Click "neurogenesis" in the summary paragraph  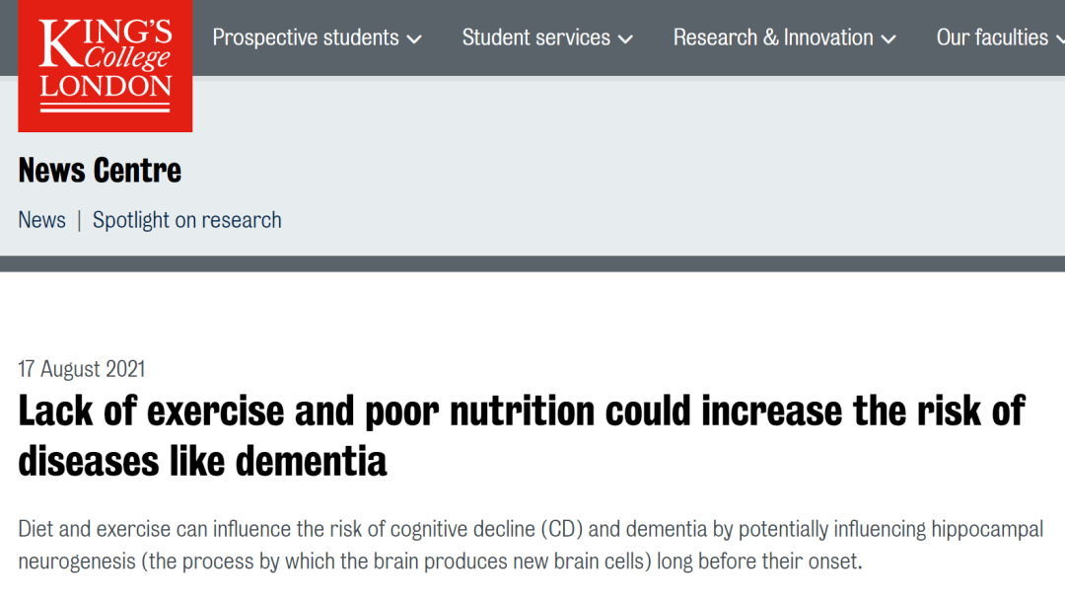75,563
